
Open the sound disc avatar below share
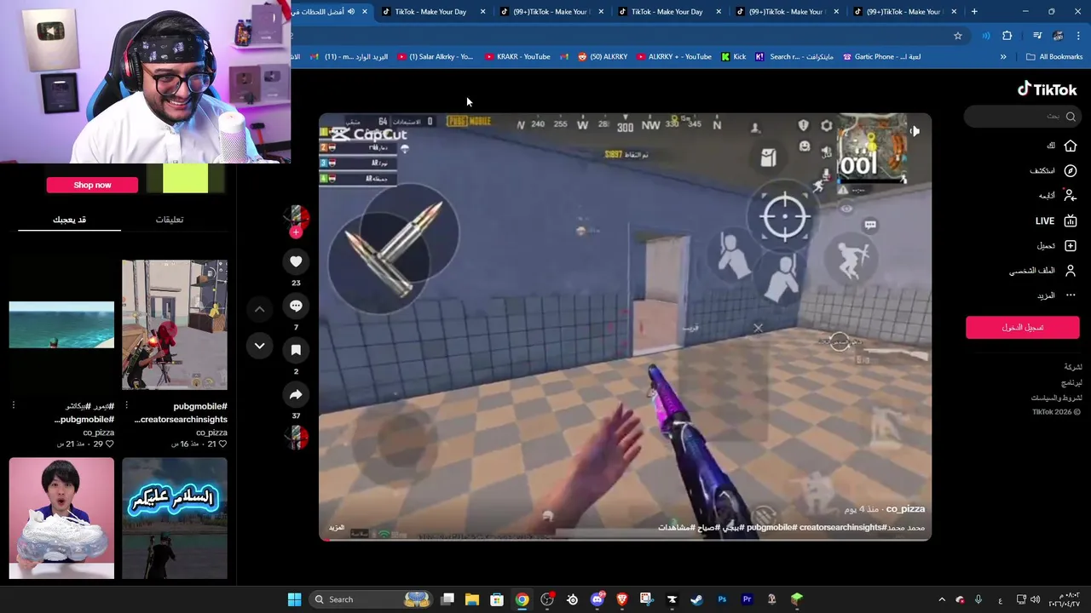[296, 438]
